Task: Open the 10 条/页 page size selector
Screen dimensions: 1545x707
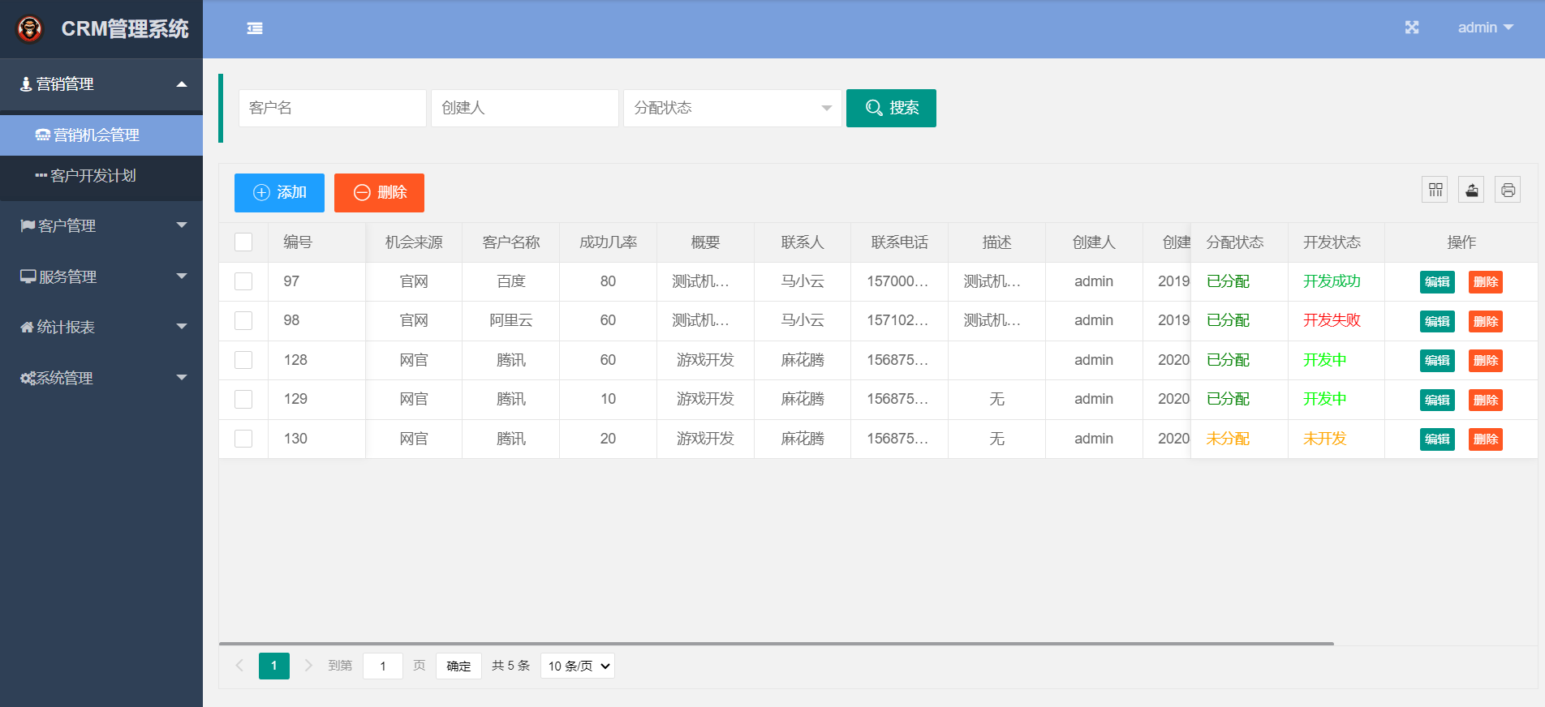Action: pos(578,666)
